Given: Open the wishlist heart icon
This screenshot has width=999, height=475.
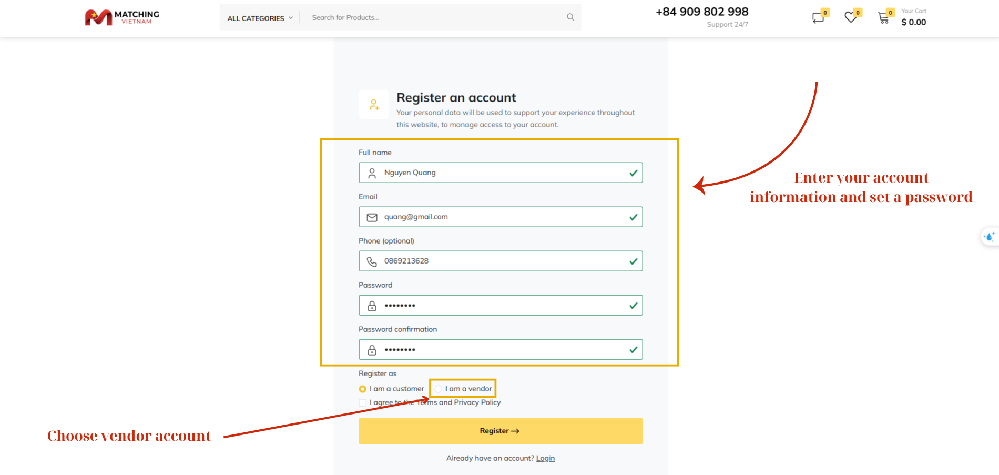Looking at the screenshot, I should point(851,18).
